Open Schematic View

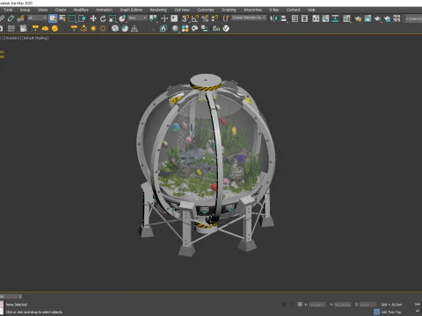[335, 18]
